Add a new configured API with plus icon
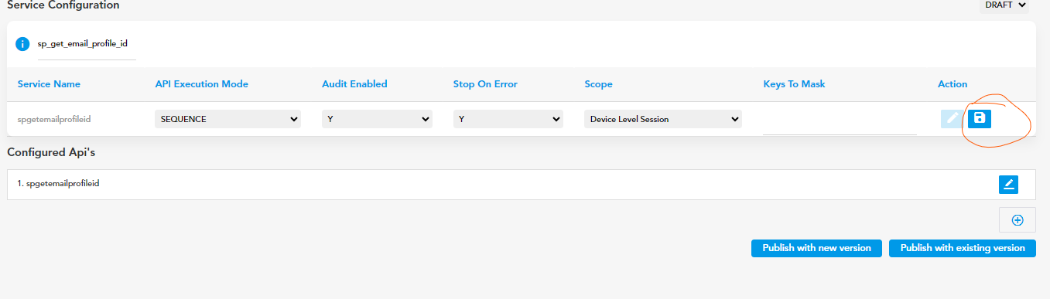 pyautogui.click(x=1018, y=220)
